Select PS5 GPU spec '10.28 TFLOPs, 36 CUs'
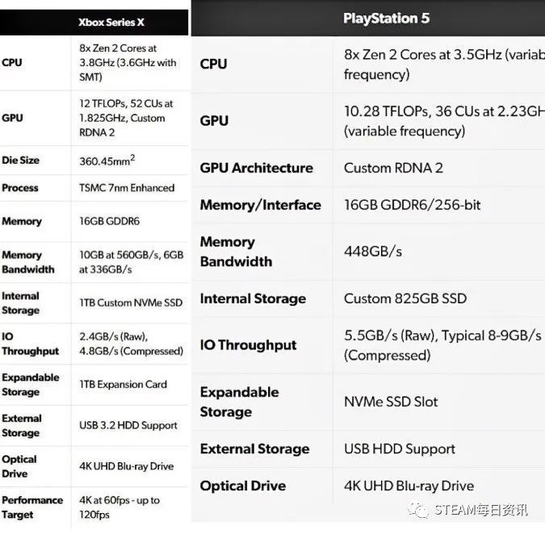This screenshot has width=545, height=534. [444, 121]
